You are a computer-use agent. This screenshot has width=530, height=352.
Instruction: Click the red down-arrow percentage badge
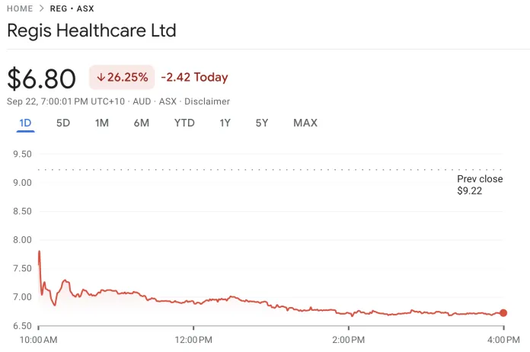coord(122,77)
